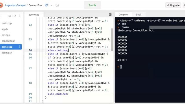The width and height of the screenshot is (185, 104).
Task: Open xcomp.sh in the file list
Action: click(7, 53)
